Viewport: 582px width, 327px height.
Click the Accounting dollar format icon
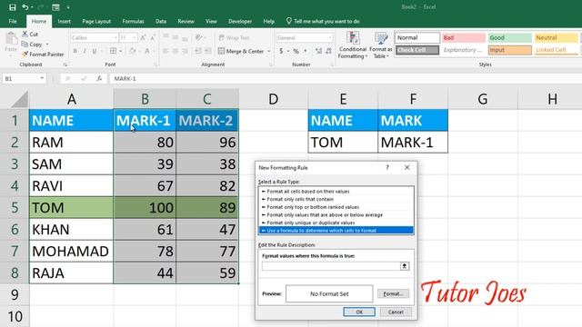pyautogui.click(x=281, y=51)
